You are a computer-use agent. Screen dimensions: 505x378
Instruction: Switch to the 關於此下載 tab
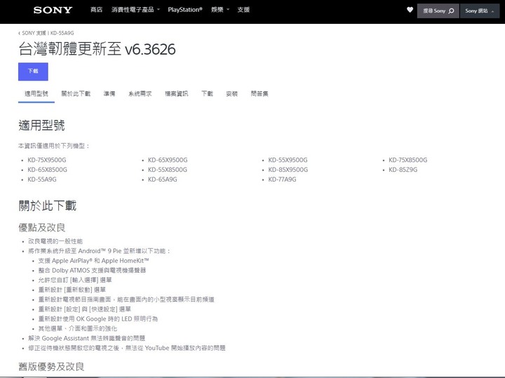tap(76, 94)
